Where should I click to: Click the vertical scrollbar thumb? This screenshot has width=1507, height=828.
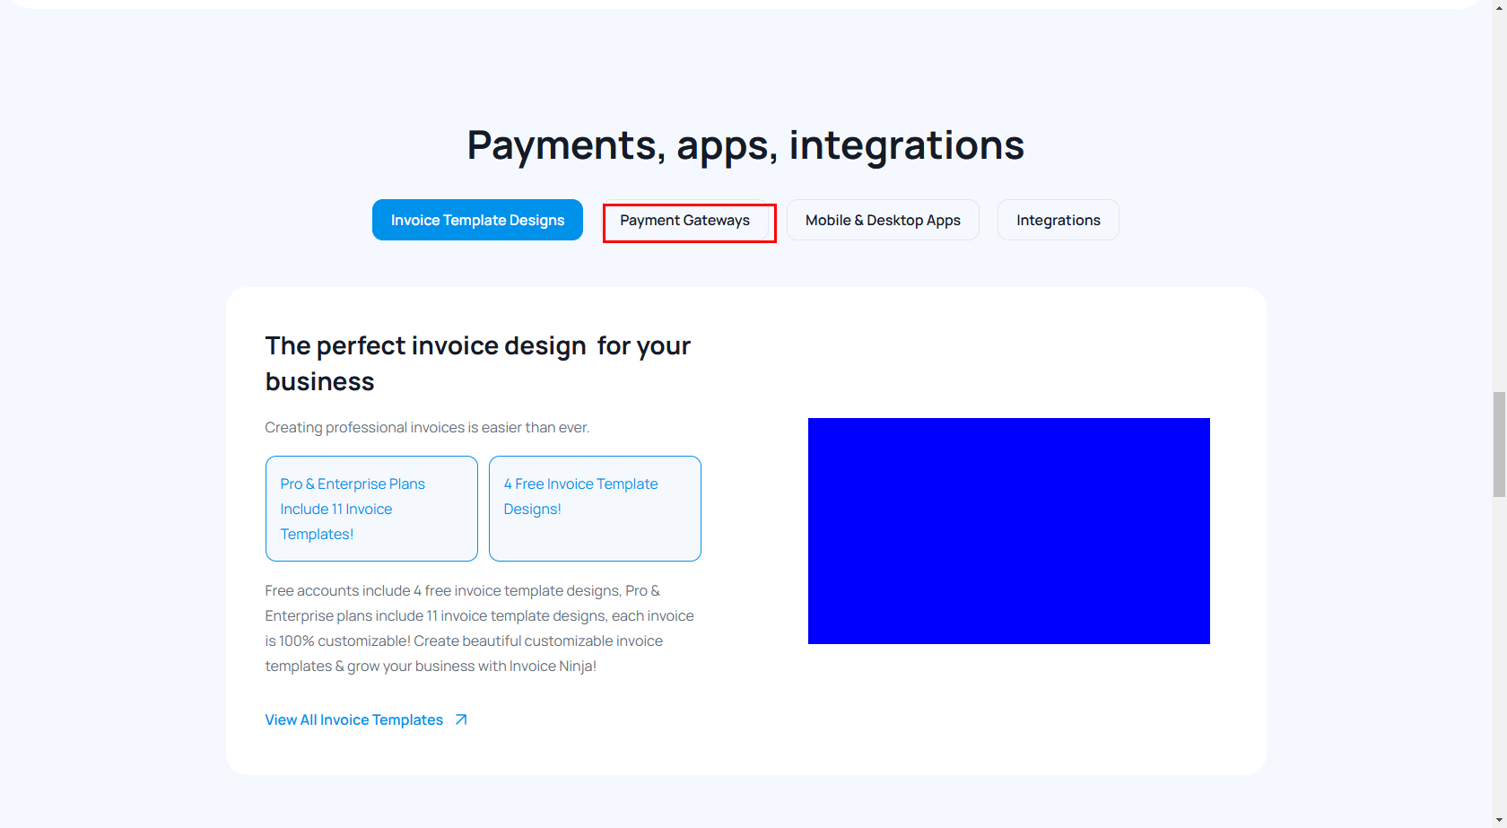[x=1499, y=444]
